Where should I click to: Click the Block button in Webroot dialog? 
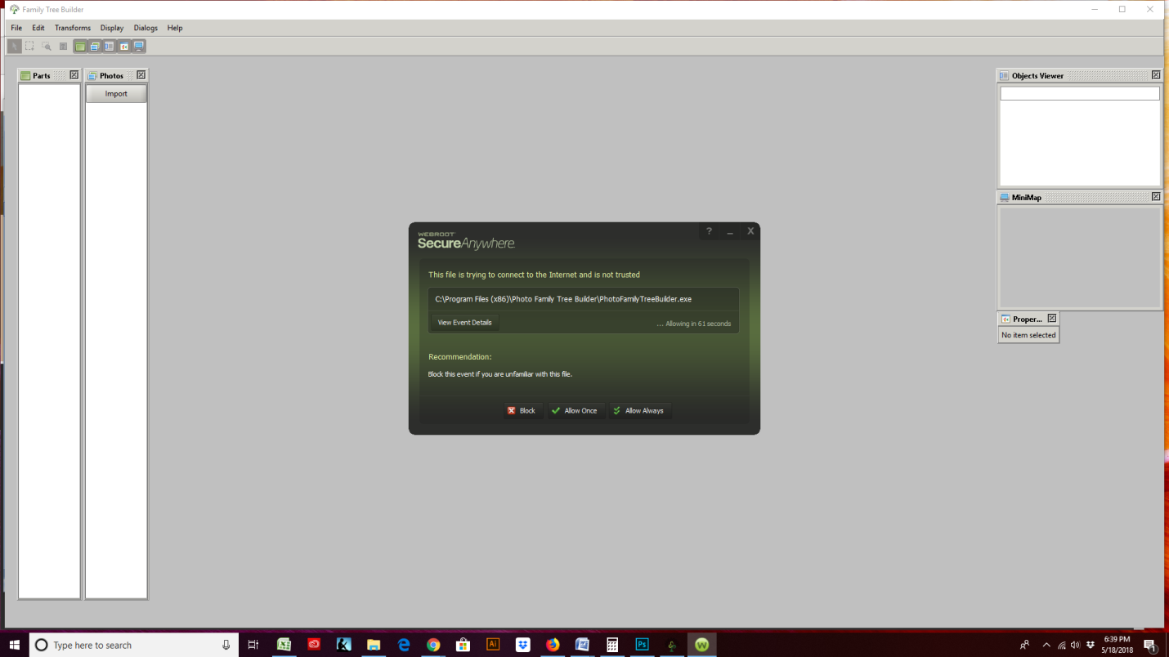(523, 411)
